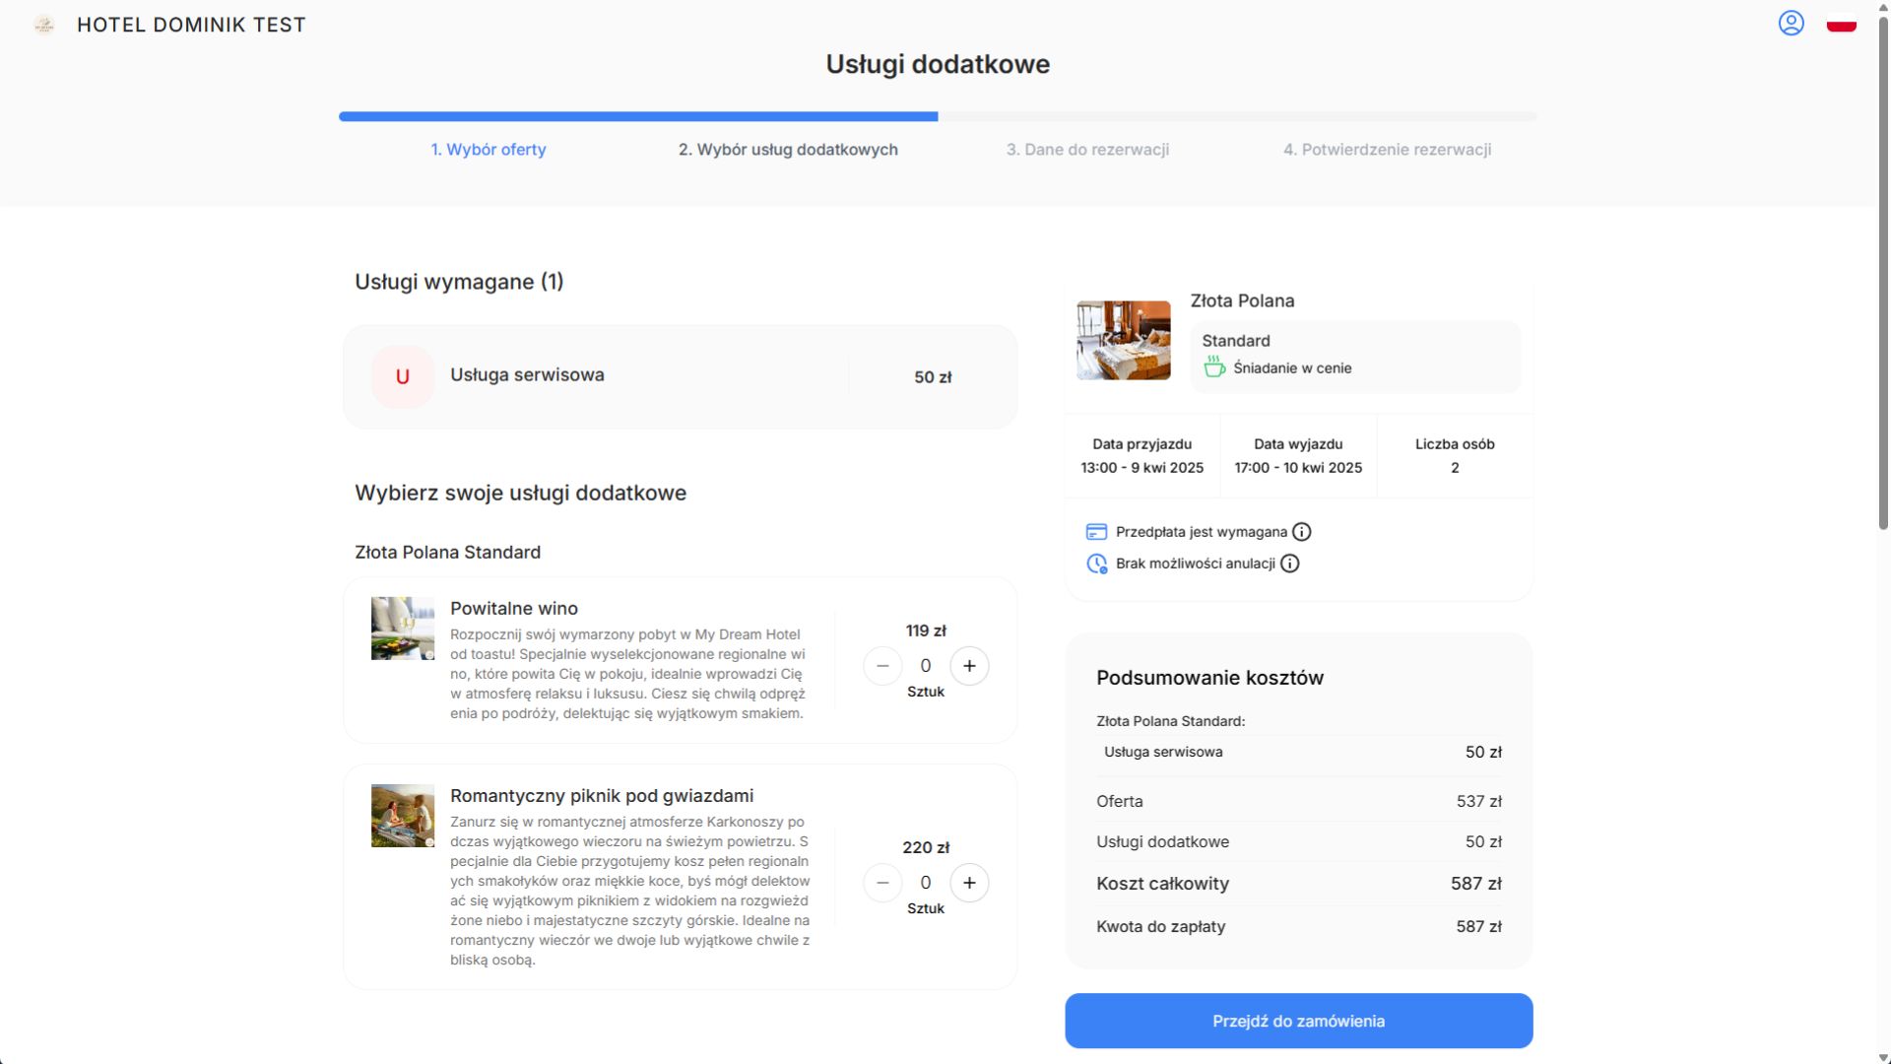Click the credit card prepayment icon
The height and width of the screenshot is (1064, 1891).
1095,531
